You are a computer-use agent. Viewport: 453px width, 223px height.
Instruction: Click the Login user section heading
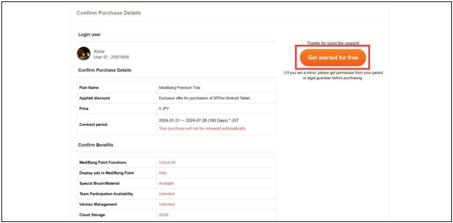pos(89,35)
